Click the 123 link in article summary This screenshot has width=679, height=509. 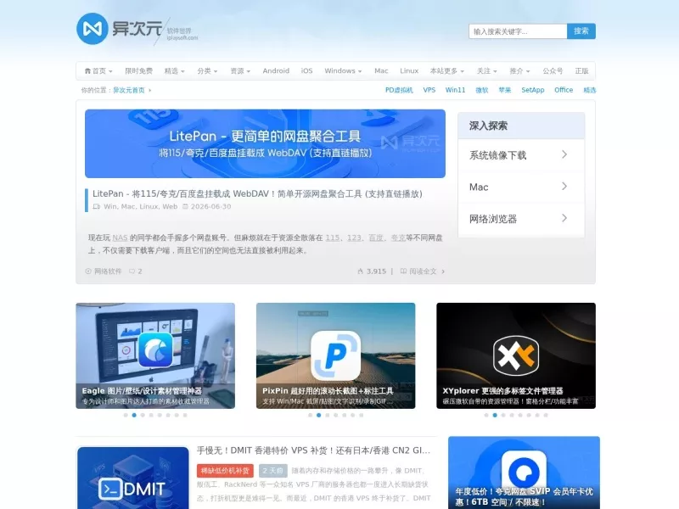[x=354, y=238]
